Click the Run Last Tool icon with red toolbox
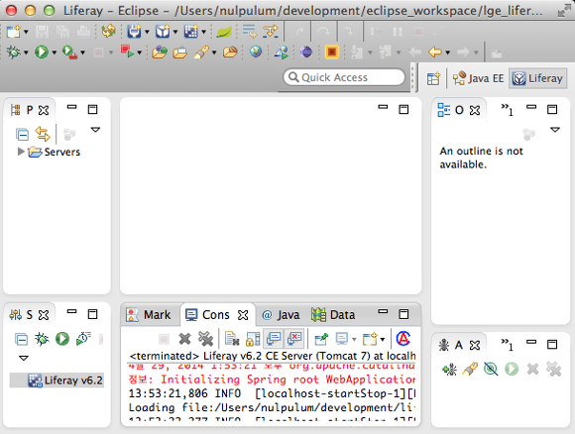 coord(69,53)
